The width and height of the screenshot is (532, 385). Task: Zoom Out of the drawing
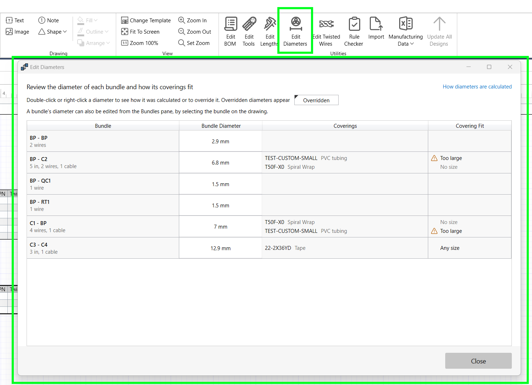click(x=194, y=31)
